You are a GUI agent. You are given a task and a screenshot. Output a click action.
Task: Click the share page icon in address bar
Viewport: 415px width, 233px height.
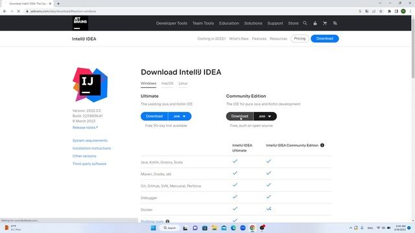click(x=373, y=12)
